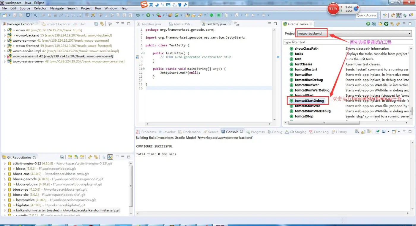Screen dimensions: 416x226
Task: Toggle the selected branch layout button in Git Repositories
Action: tap(110, 157)
